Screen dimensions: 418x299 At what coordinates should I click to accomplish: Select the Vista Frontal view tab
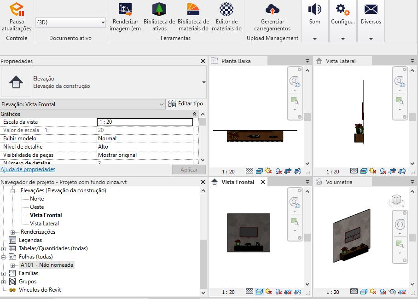238,182
